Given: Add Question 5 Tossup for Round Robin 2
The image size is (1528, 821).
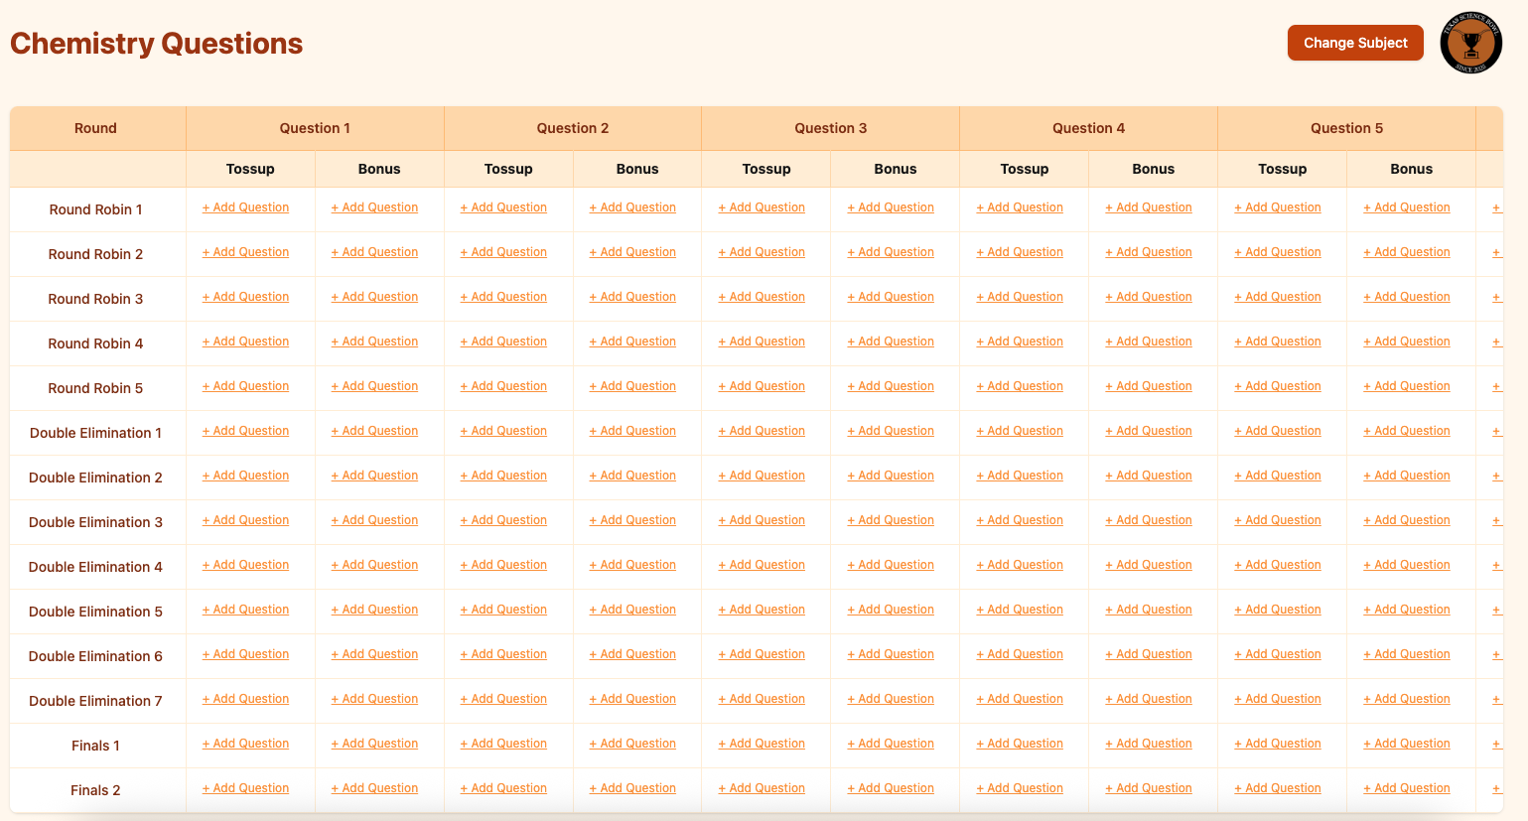Looking at the screenshot, I should click(1278, 252).
